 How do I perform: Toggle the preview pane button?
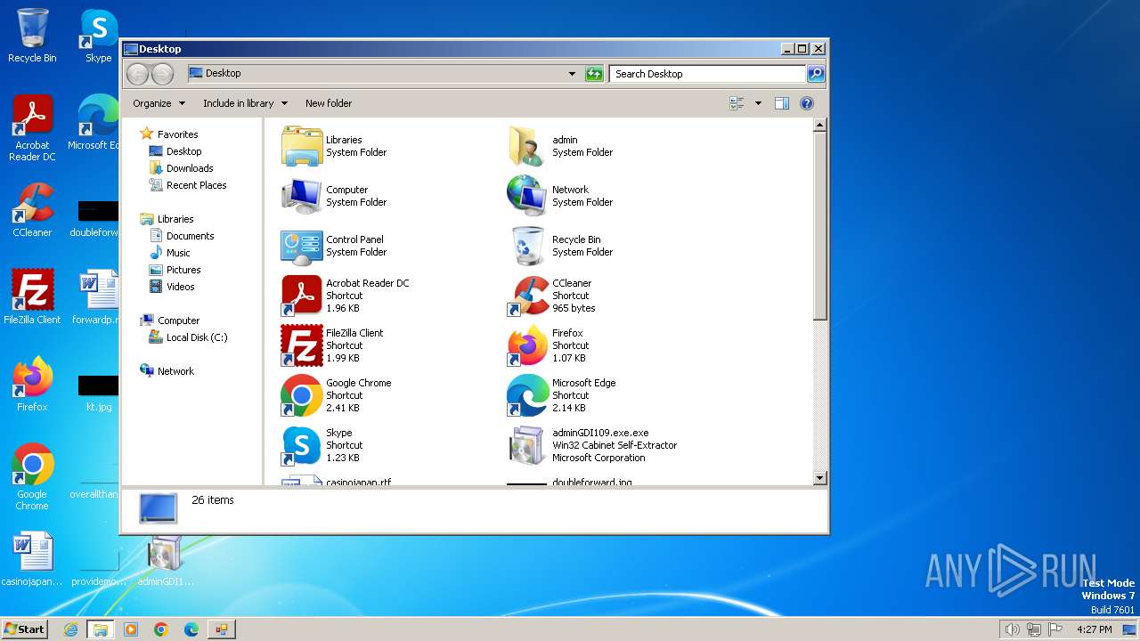coord(781,103)
